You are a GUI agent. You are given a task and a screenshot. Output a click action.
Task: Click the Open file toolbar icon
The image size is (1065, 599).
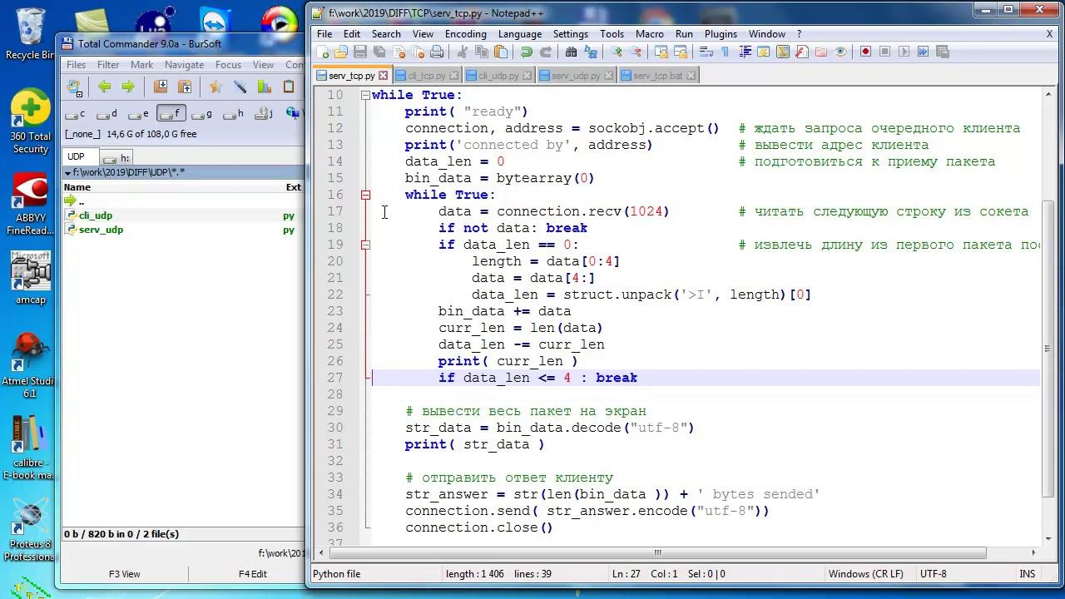(x=341, y=52)
